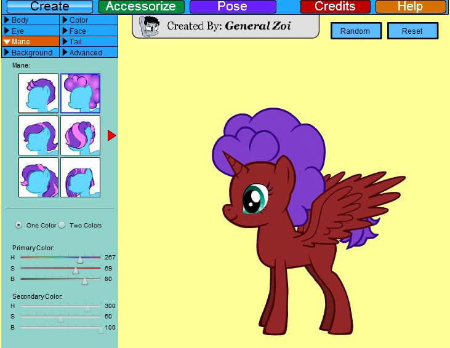Adjust the Primary Color brightness slider
The width and height of the screenshot is (450, 348).
tap(84, 280)
